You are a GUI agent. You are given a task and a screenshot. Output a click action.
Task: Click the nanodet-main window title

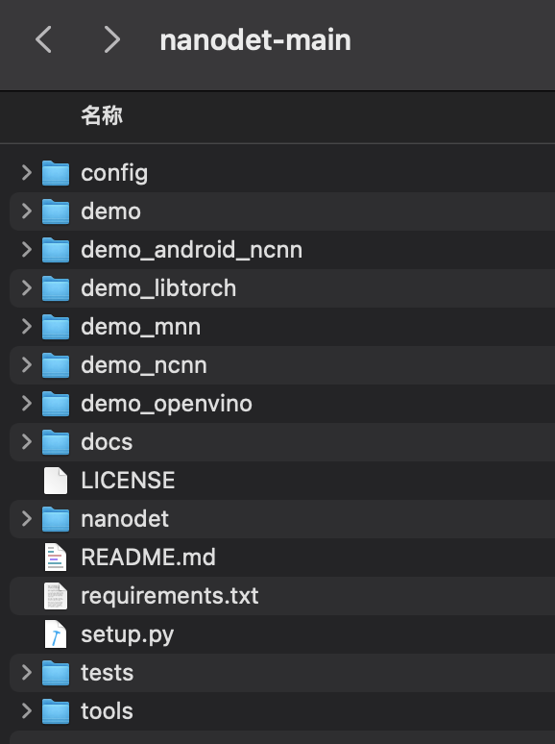click(255, 39)
